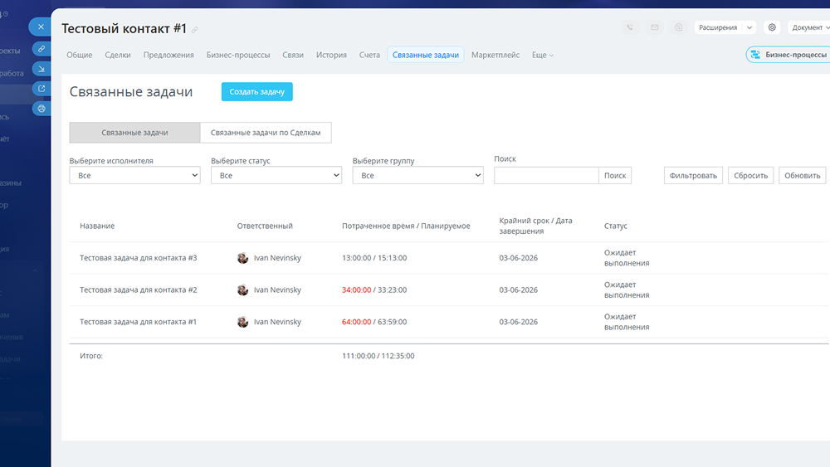
Task: Click time value 13:00:00 / 15:13:00
Action: click(374, 258)
